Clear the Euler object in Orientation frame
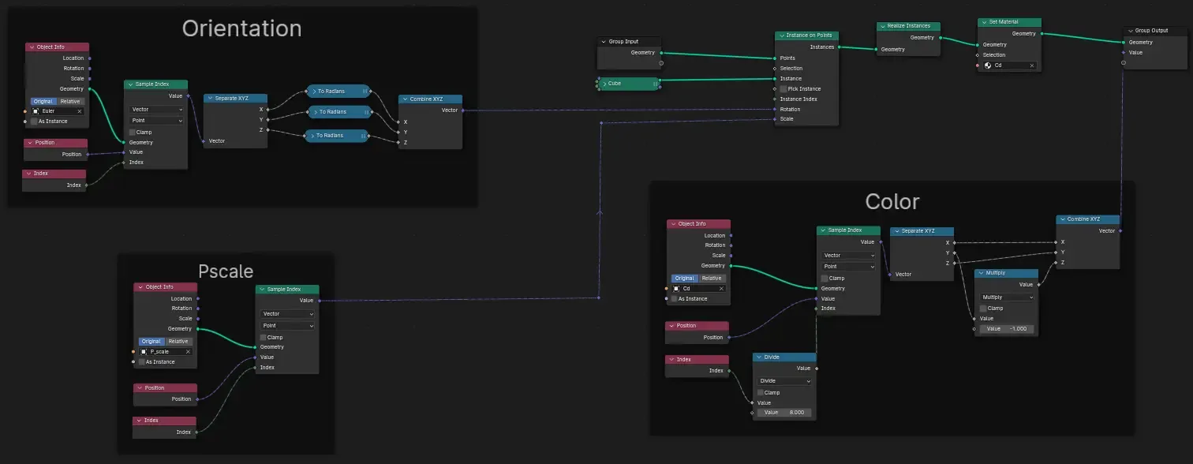The height and width of the screenshot is (464, 1193). (79, 111)
